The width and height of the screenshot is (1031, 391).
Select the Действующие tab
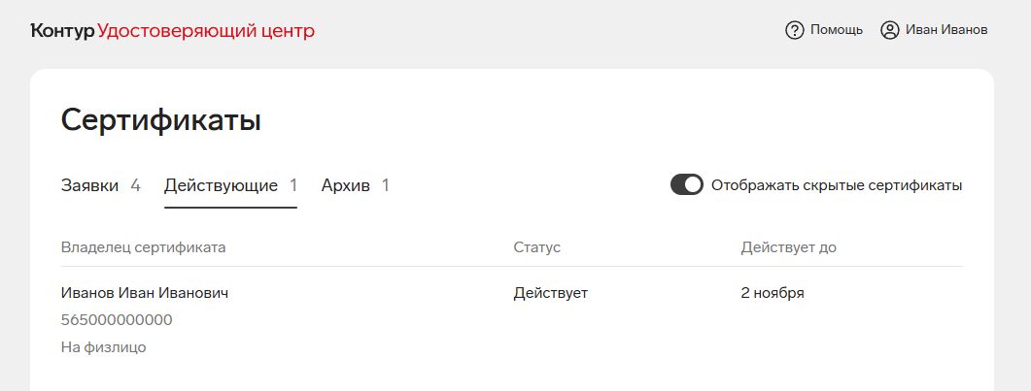231,185
